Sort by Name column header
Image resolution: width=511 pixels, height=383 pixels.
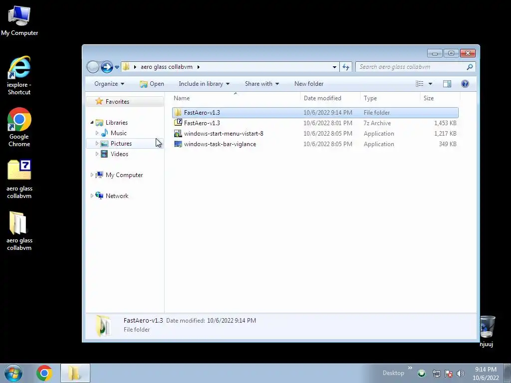(x=236, y=98)
